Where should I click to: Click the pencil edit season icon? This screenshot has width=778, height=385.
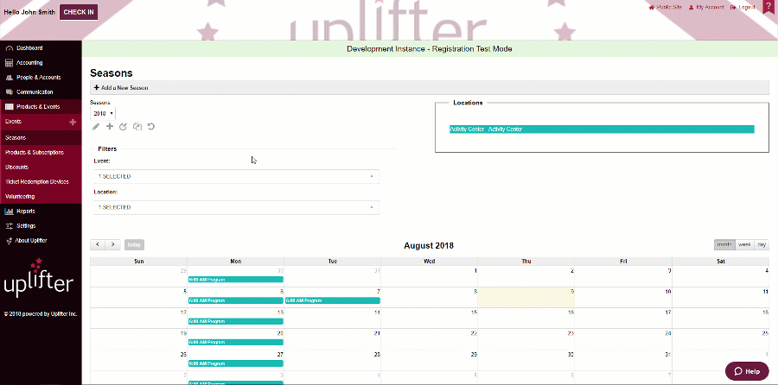tap(96, 127)
